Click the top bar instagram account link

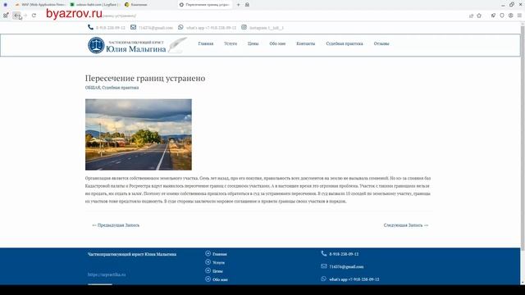click(x=266, y=28)
